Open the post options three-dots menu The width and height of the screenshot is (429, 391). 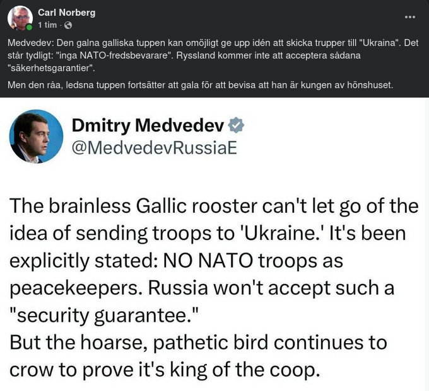click(x=410, y=17)
